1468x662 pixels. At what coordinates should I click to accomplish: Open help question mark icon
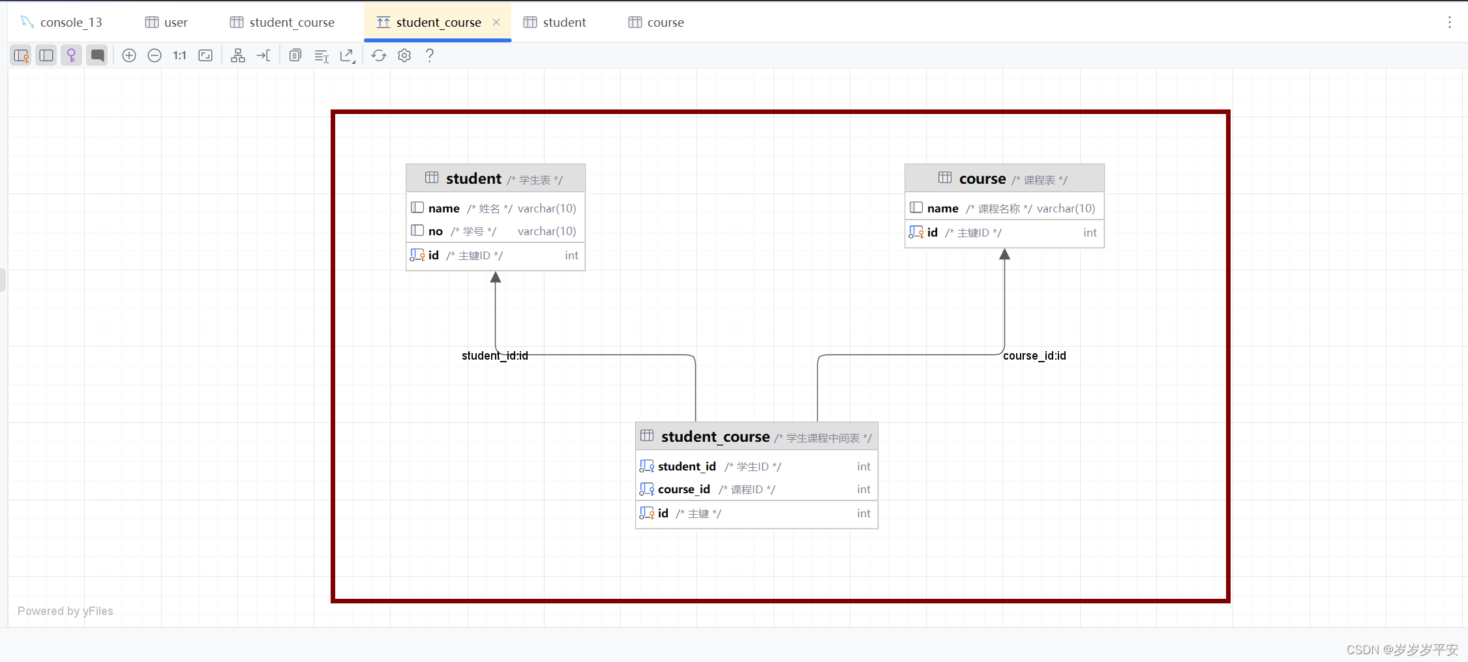[x=430, y=55]
